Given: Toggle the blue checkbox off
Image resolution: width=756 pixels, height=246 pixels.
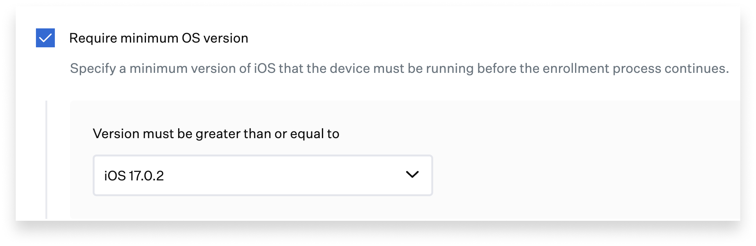Looking at the screenshot, I should click(45, 38).
